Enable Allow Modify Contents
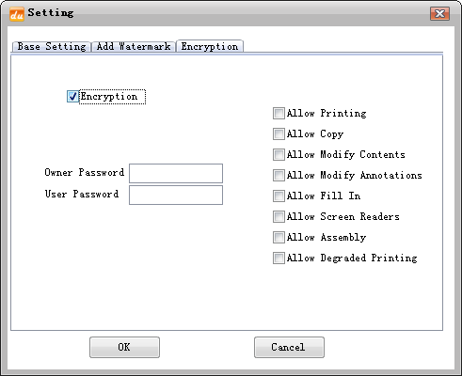The image size is (462, 376). (279, 154)
